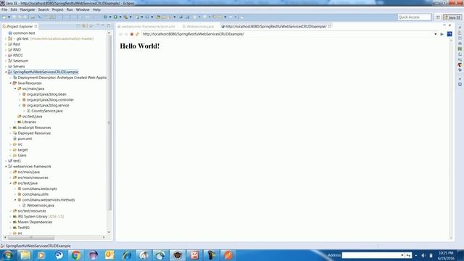The width and height of the screenshot is (464, 261).
Task: Open the File menu
Action: (x=4, y=9)
